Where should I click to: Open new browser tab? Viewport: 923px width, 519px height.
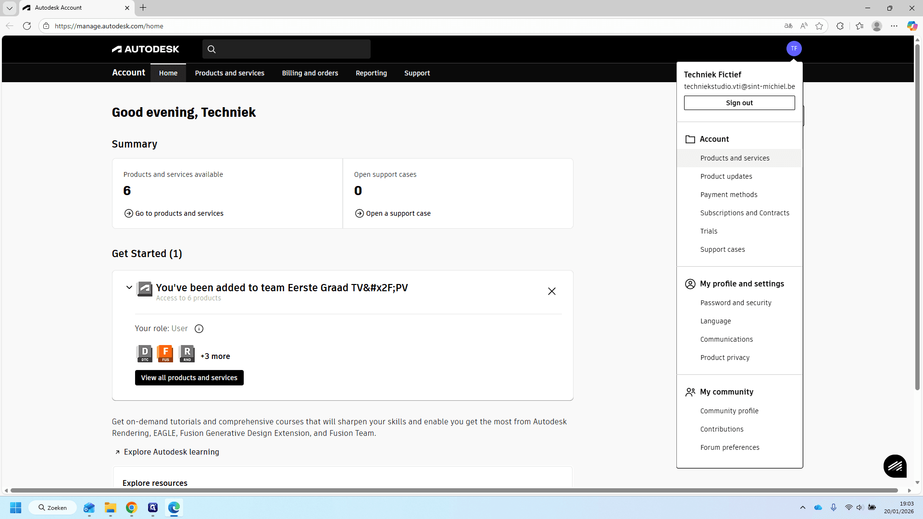point(143,8)
